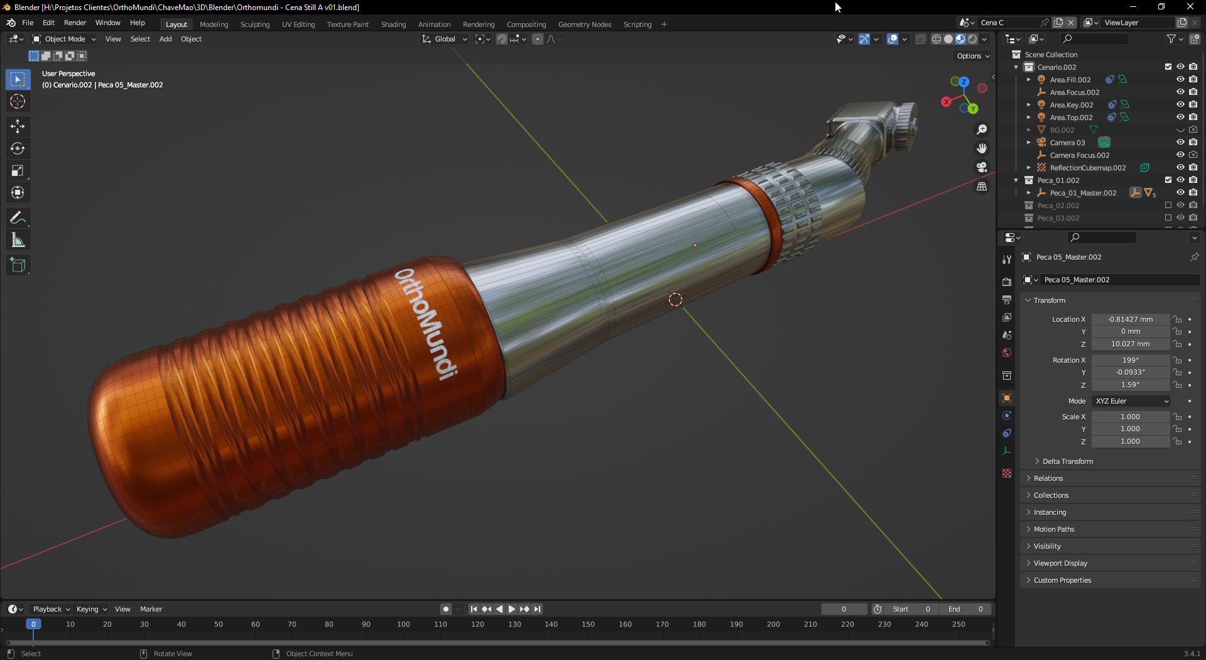The width and height of the screenshot is (1206, 660).
Task: Switch to the Modeling workspace tab
Action: (x=214, y=25)
